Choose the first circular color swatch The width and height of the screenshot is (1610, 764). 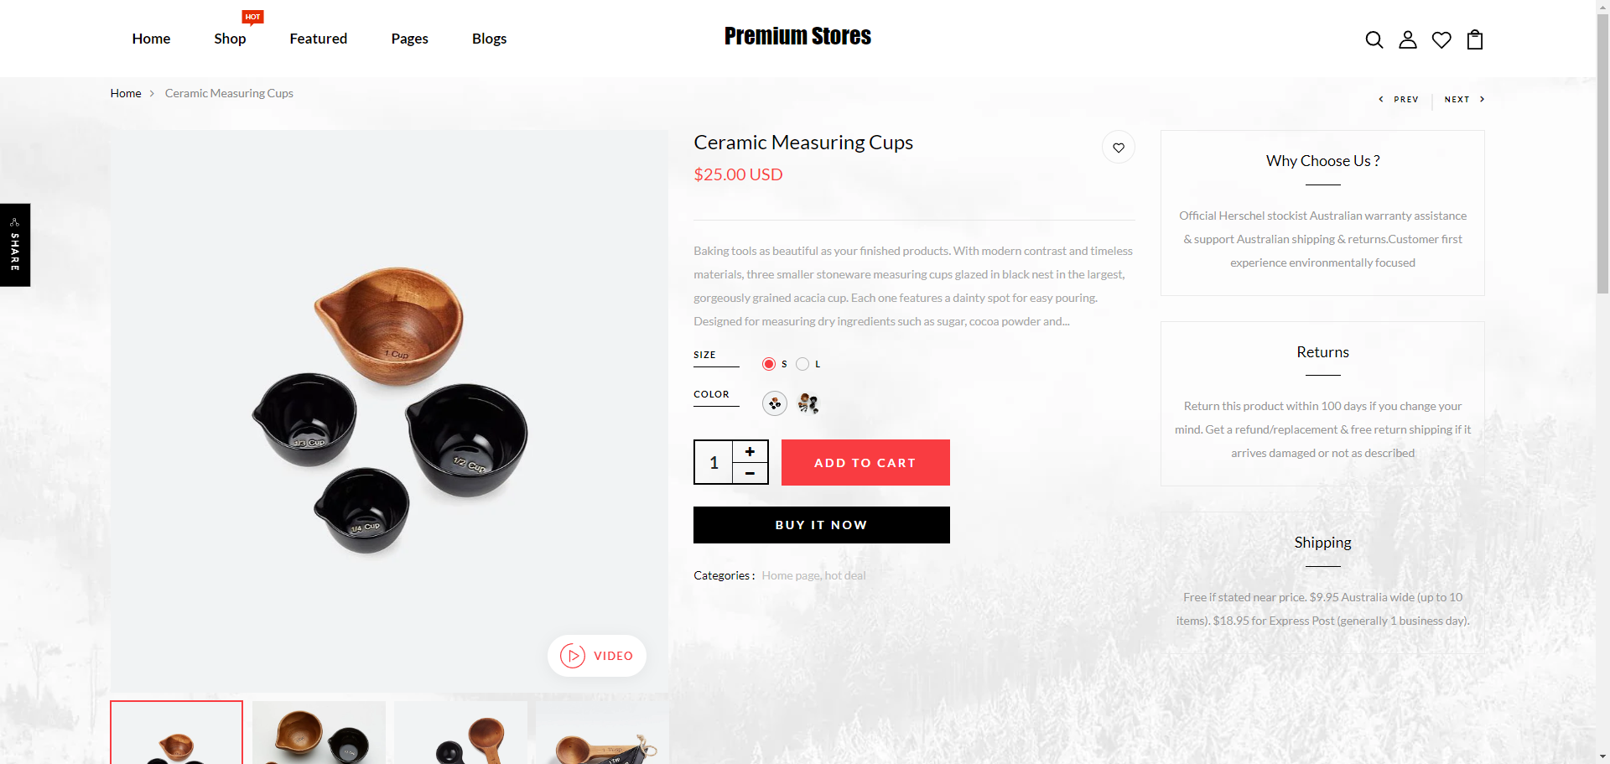point(775,403)
